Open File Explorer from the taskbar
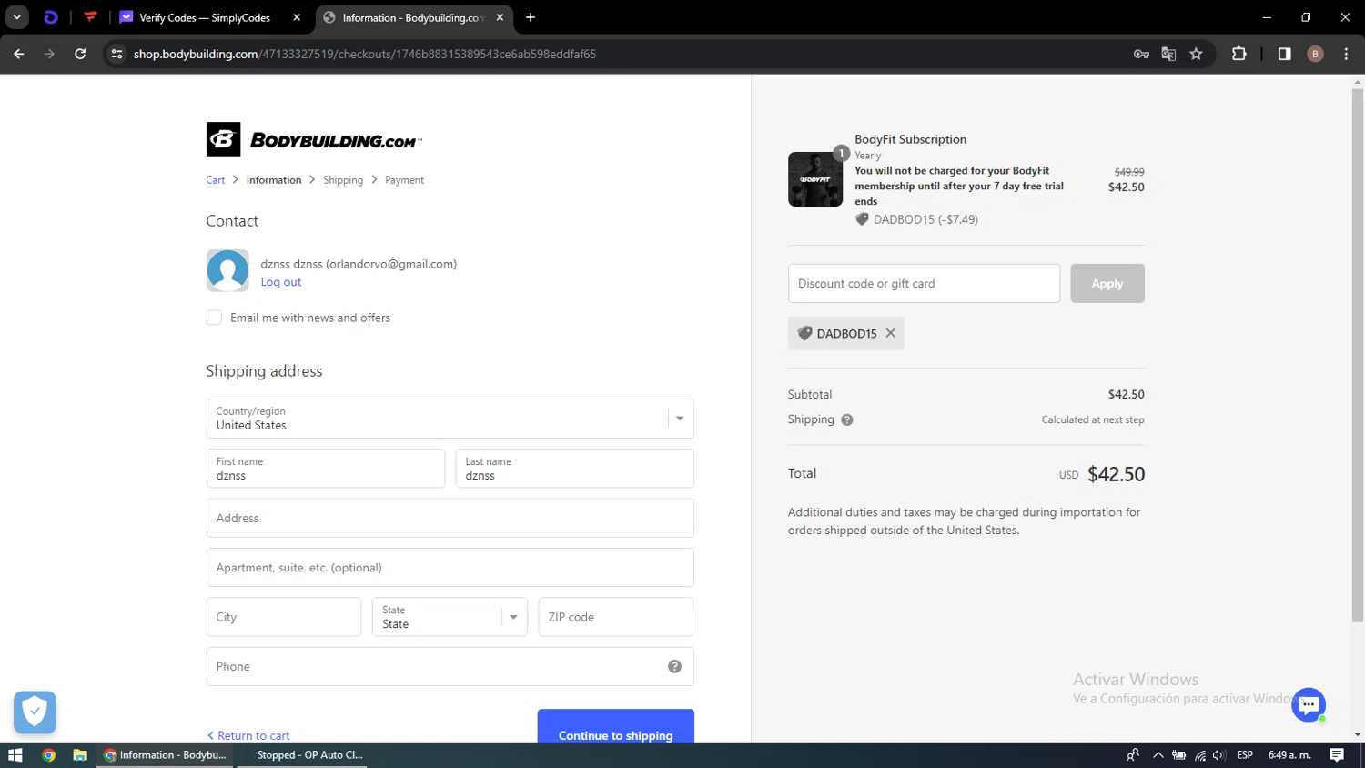Viewport: 1365px width, 768px height. point(80,755)
